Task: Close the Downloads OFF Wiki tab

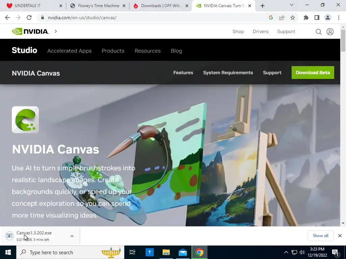Action: (187, 6)
